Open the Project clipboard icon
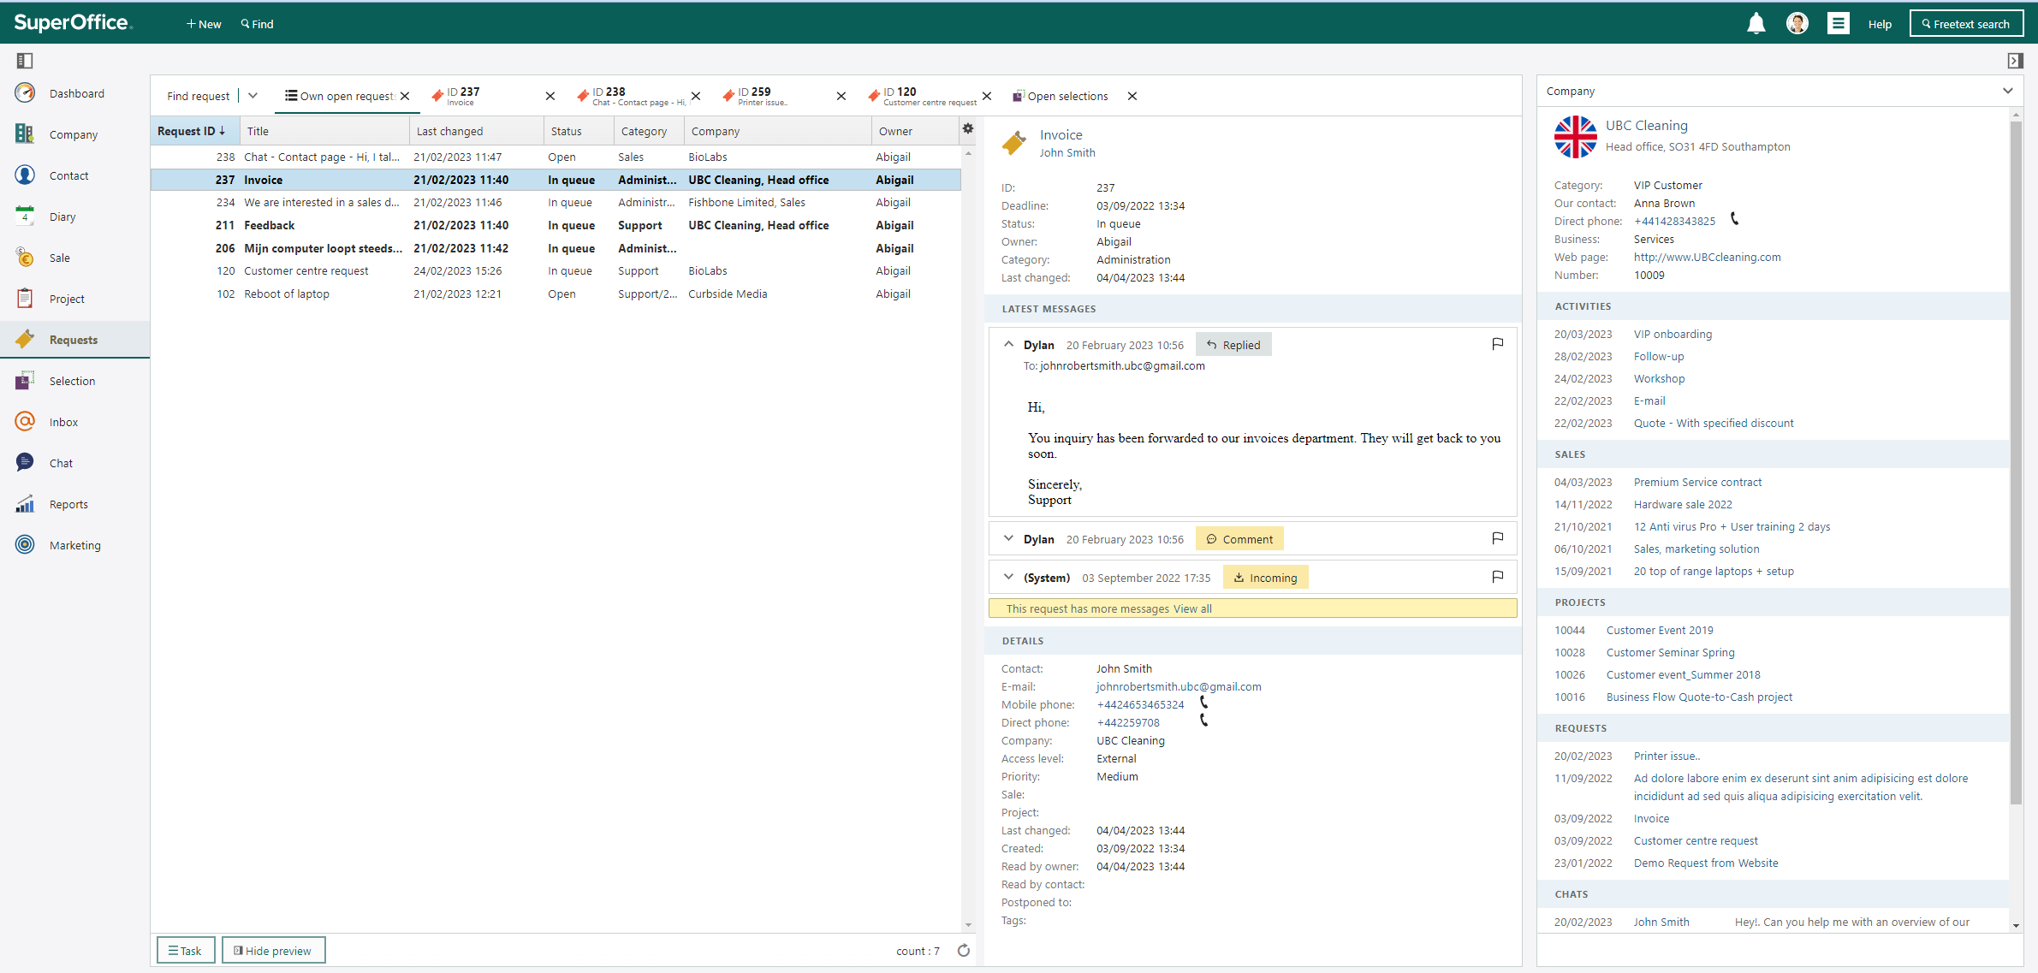Screen dimensions: 2038x973 click(x=25, y=299)
